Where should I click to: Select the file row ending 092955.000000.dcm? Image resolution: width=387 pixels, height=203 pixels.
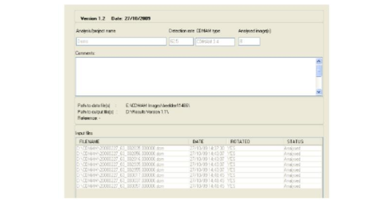click(199, 170)
